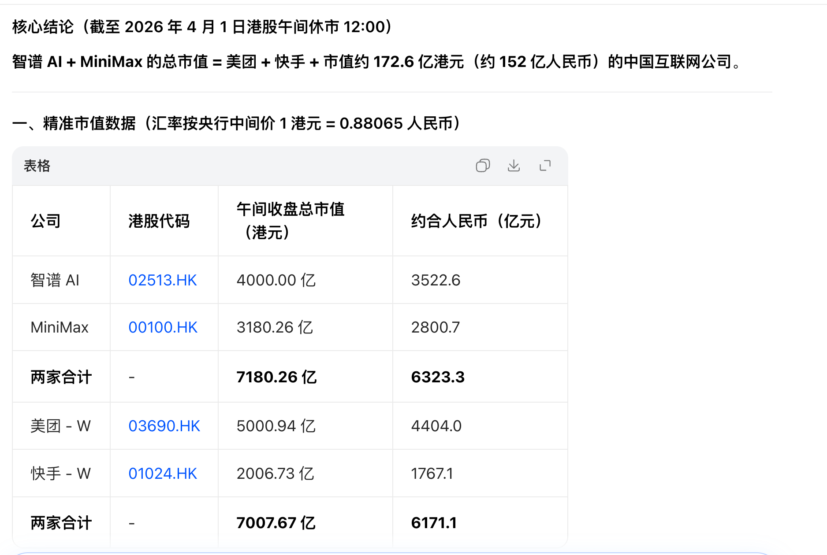Select the 快手 - W company cell
The width and height of the screenshot is (827, 555).
click(60, 474)
